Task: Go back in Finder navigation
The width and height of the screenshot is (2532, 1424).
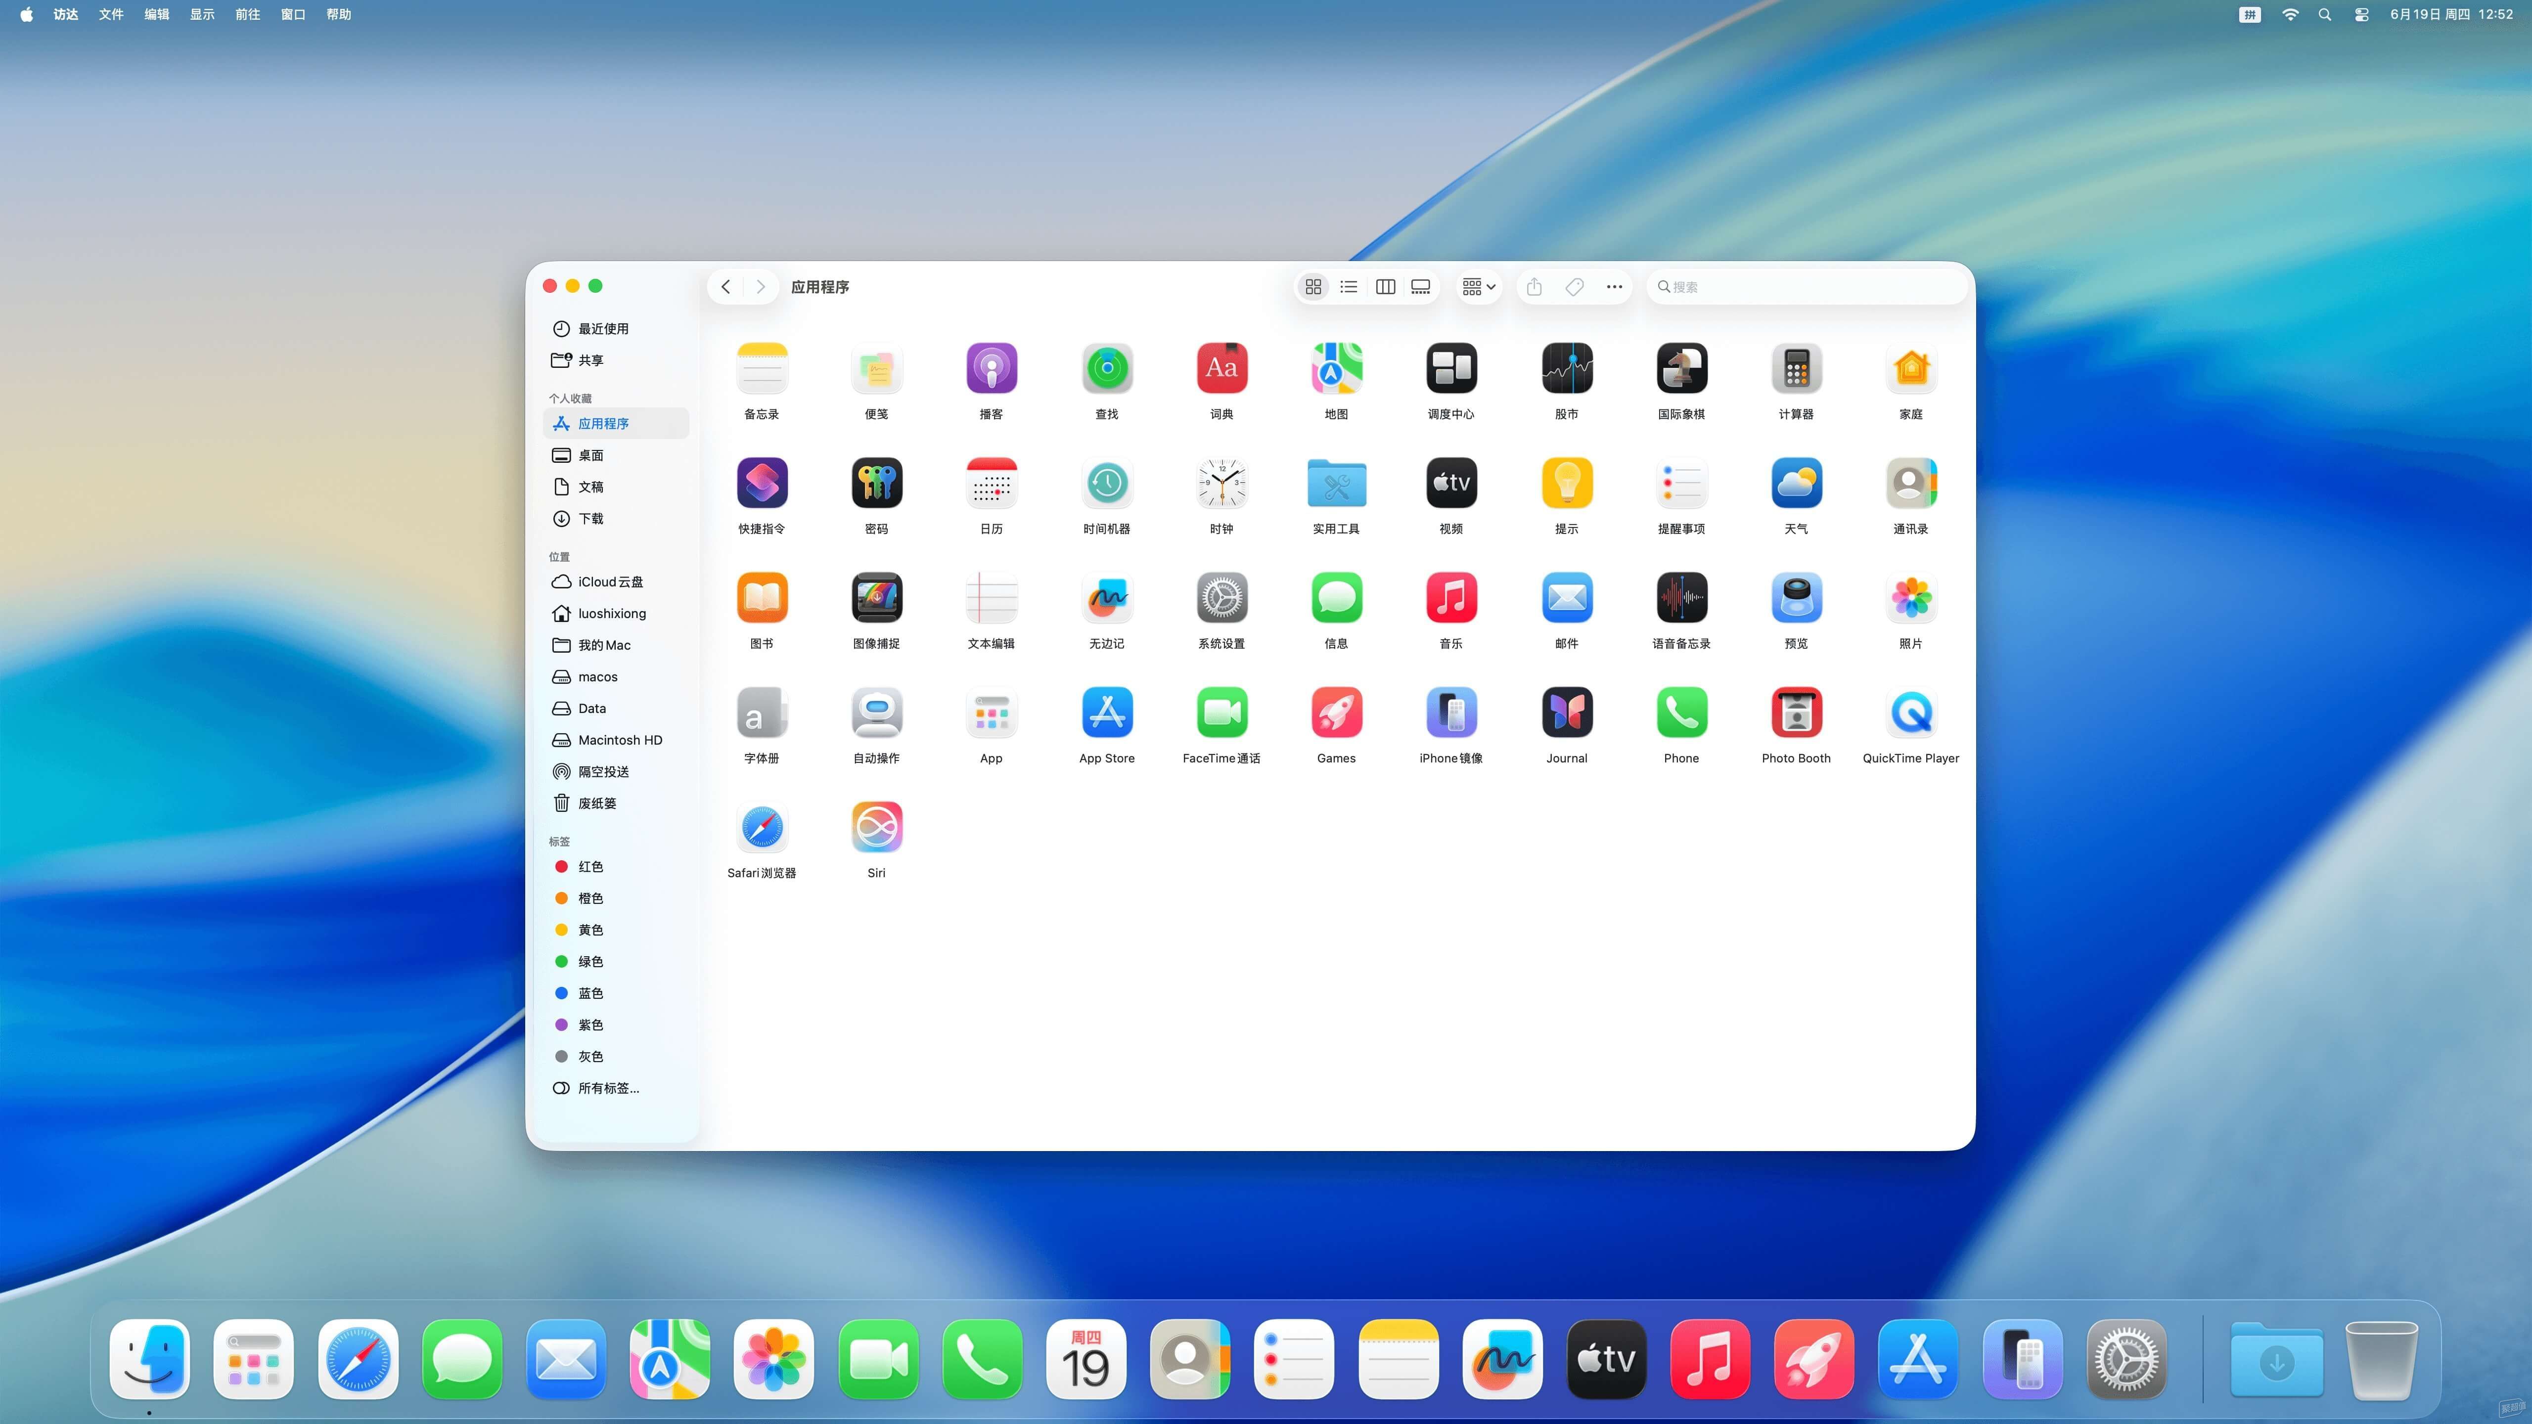Action: point(725,287)
